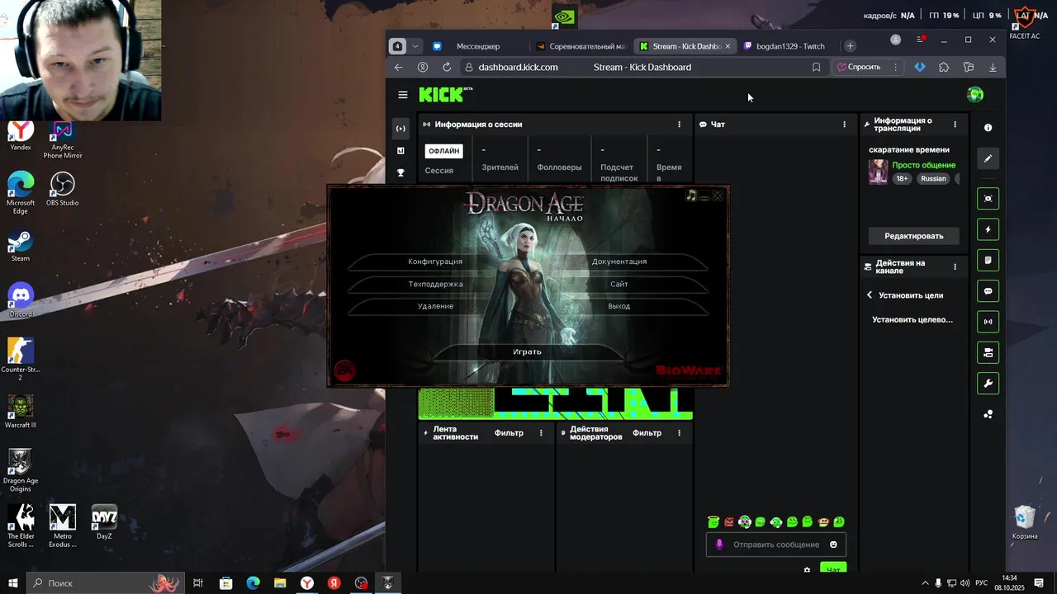The height and width of the screenshot is (594, 1057).
Task: Click the three-dots icon at right rail bottom
Action: (988, 414)
